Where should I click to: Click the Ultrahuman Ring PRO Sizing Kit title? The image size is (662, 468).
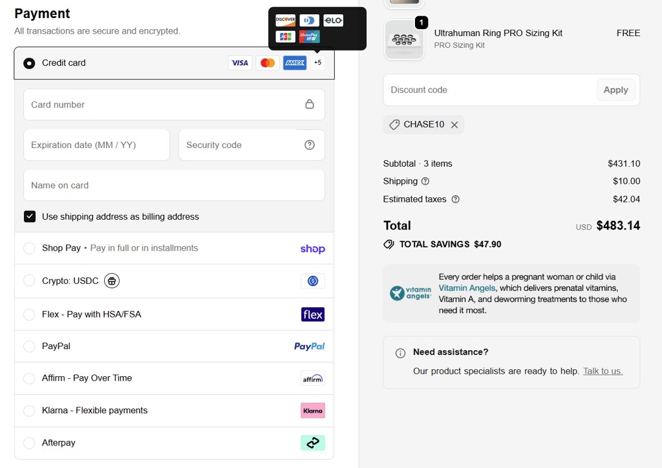coord(498,33)
